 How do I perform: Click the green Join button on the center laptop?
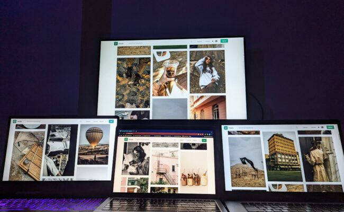pos(204,140)
